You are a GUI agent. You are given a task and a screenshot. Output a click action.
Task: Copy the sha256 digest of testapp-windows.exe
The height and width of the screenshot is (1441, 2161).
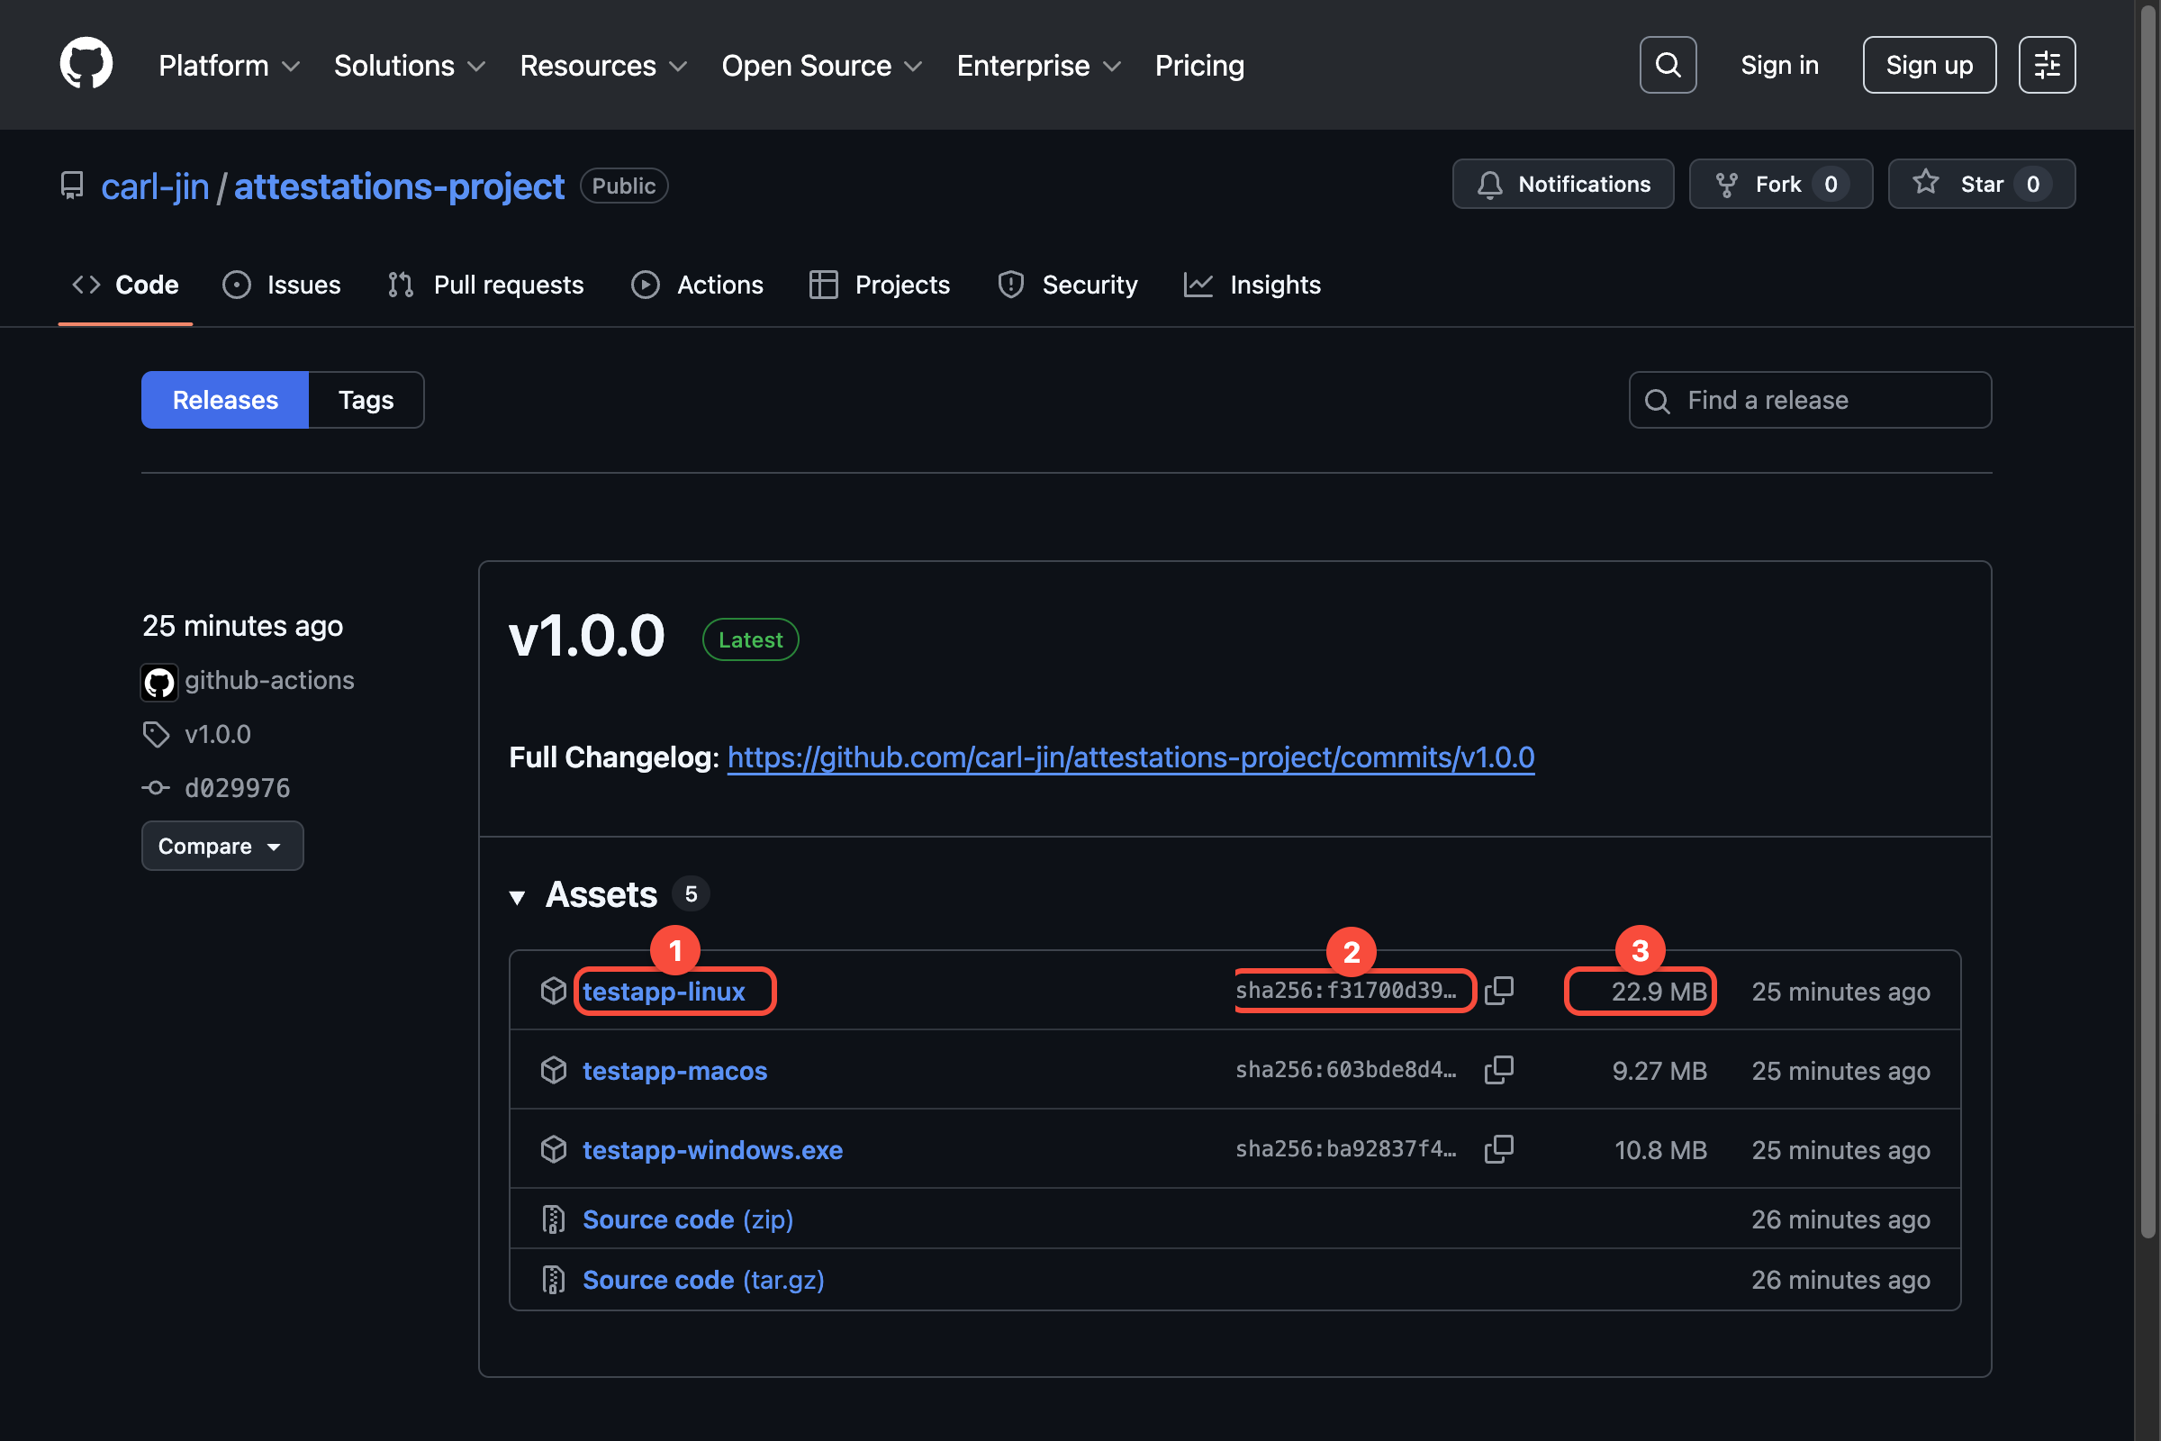[1499, 1149]
